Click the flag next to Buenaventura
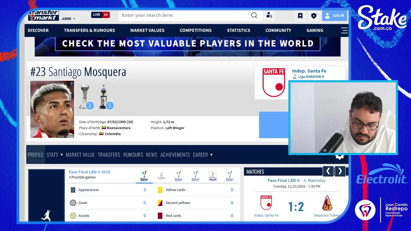The height and width of the screenshot is (231, 411). click(x=104, y=128)
